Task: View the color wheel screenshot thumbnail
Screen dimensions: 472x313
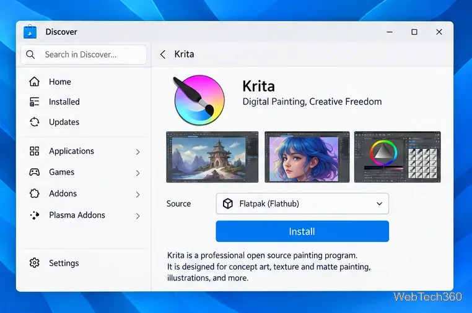Action: pyautogui.click(x=397, y=157)
